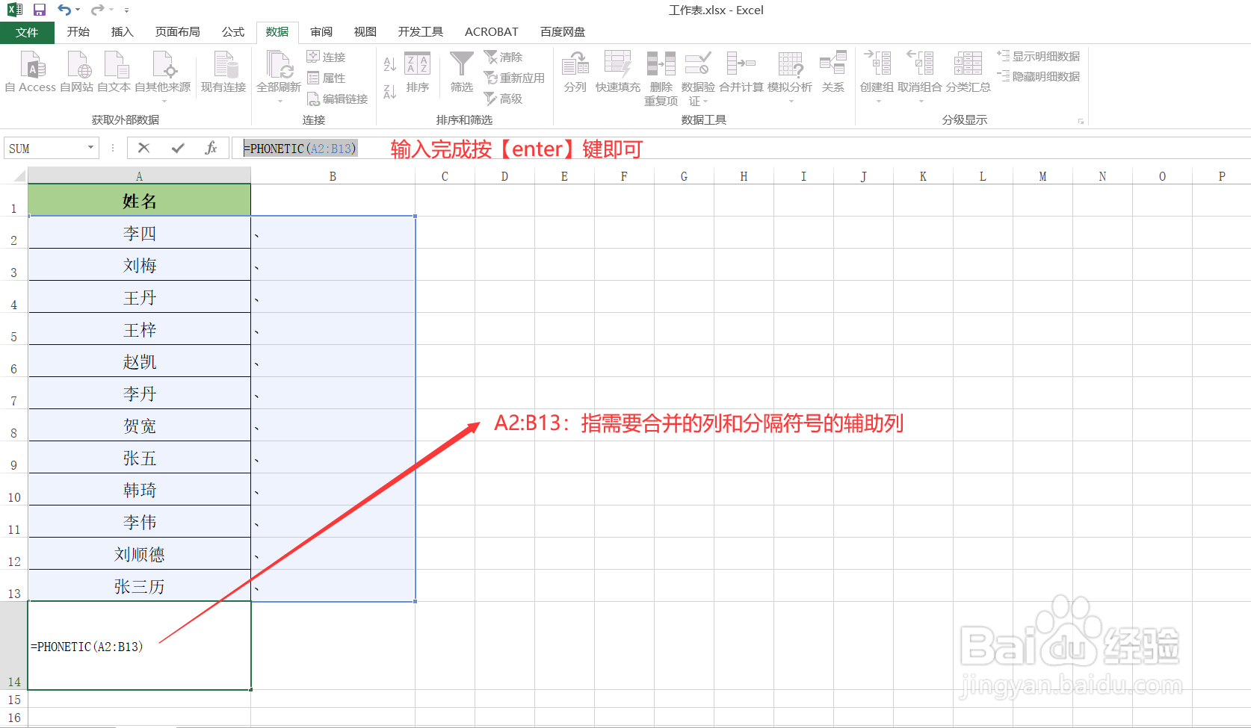Select cell containing 刘顺德
Screen dimensions: 1251x728
[x=140, y=554]
